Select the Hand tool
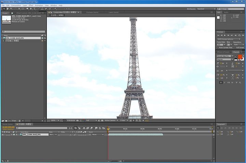Viewport: 246px width, 163px height. click(x=8, y=9)
